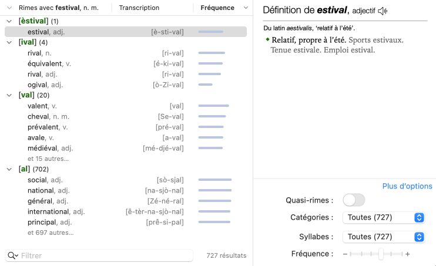The height and width of the screenshot is (266, 436).
Task: Show the 15 other [val] rhymes
Action: [48, 159]
